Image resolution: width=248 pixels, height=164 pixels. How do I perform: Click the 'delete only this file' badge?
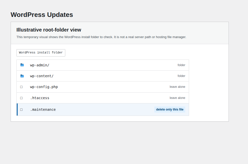coord(170,110)
